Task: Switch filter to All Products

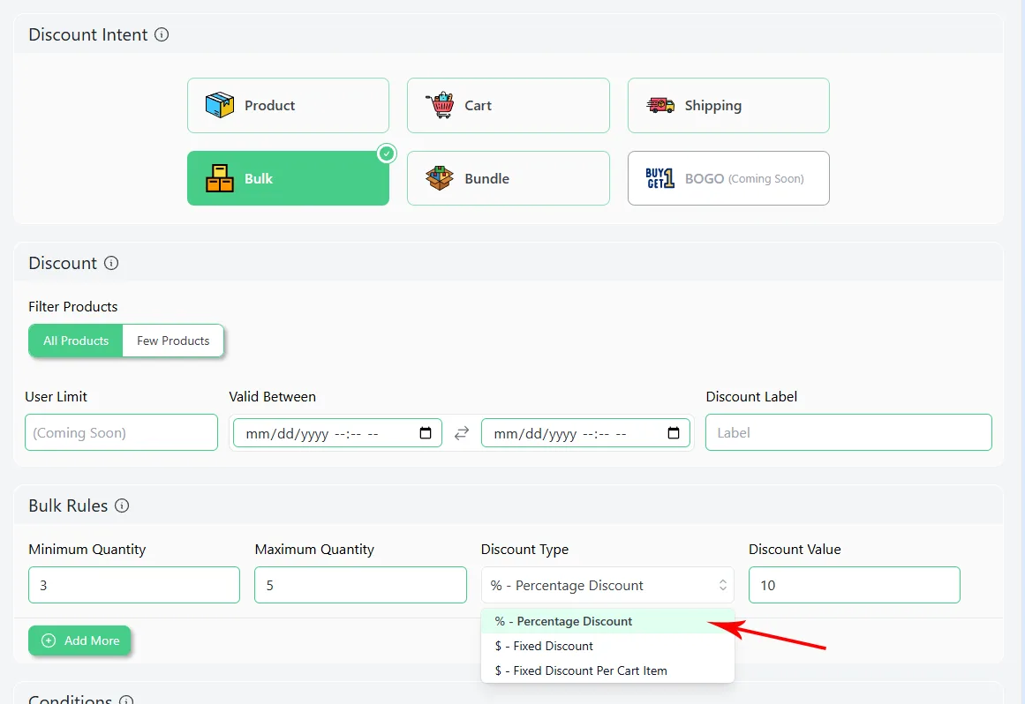Action: point(76,341)
